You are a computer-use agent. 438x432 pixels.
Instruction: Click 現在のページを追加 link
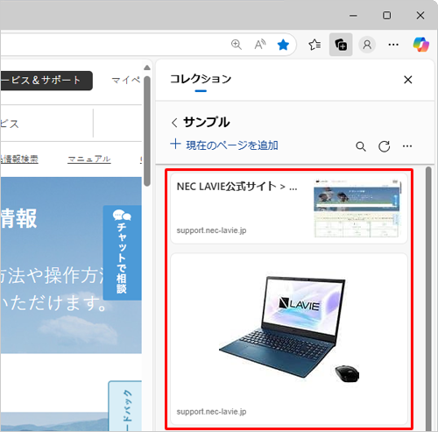point(224,145)
